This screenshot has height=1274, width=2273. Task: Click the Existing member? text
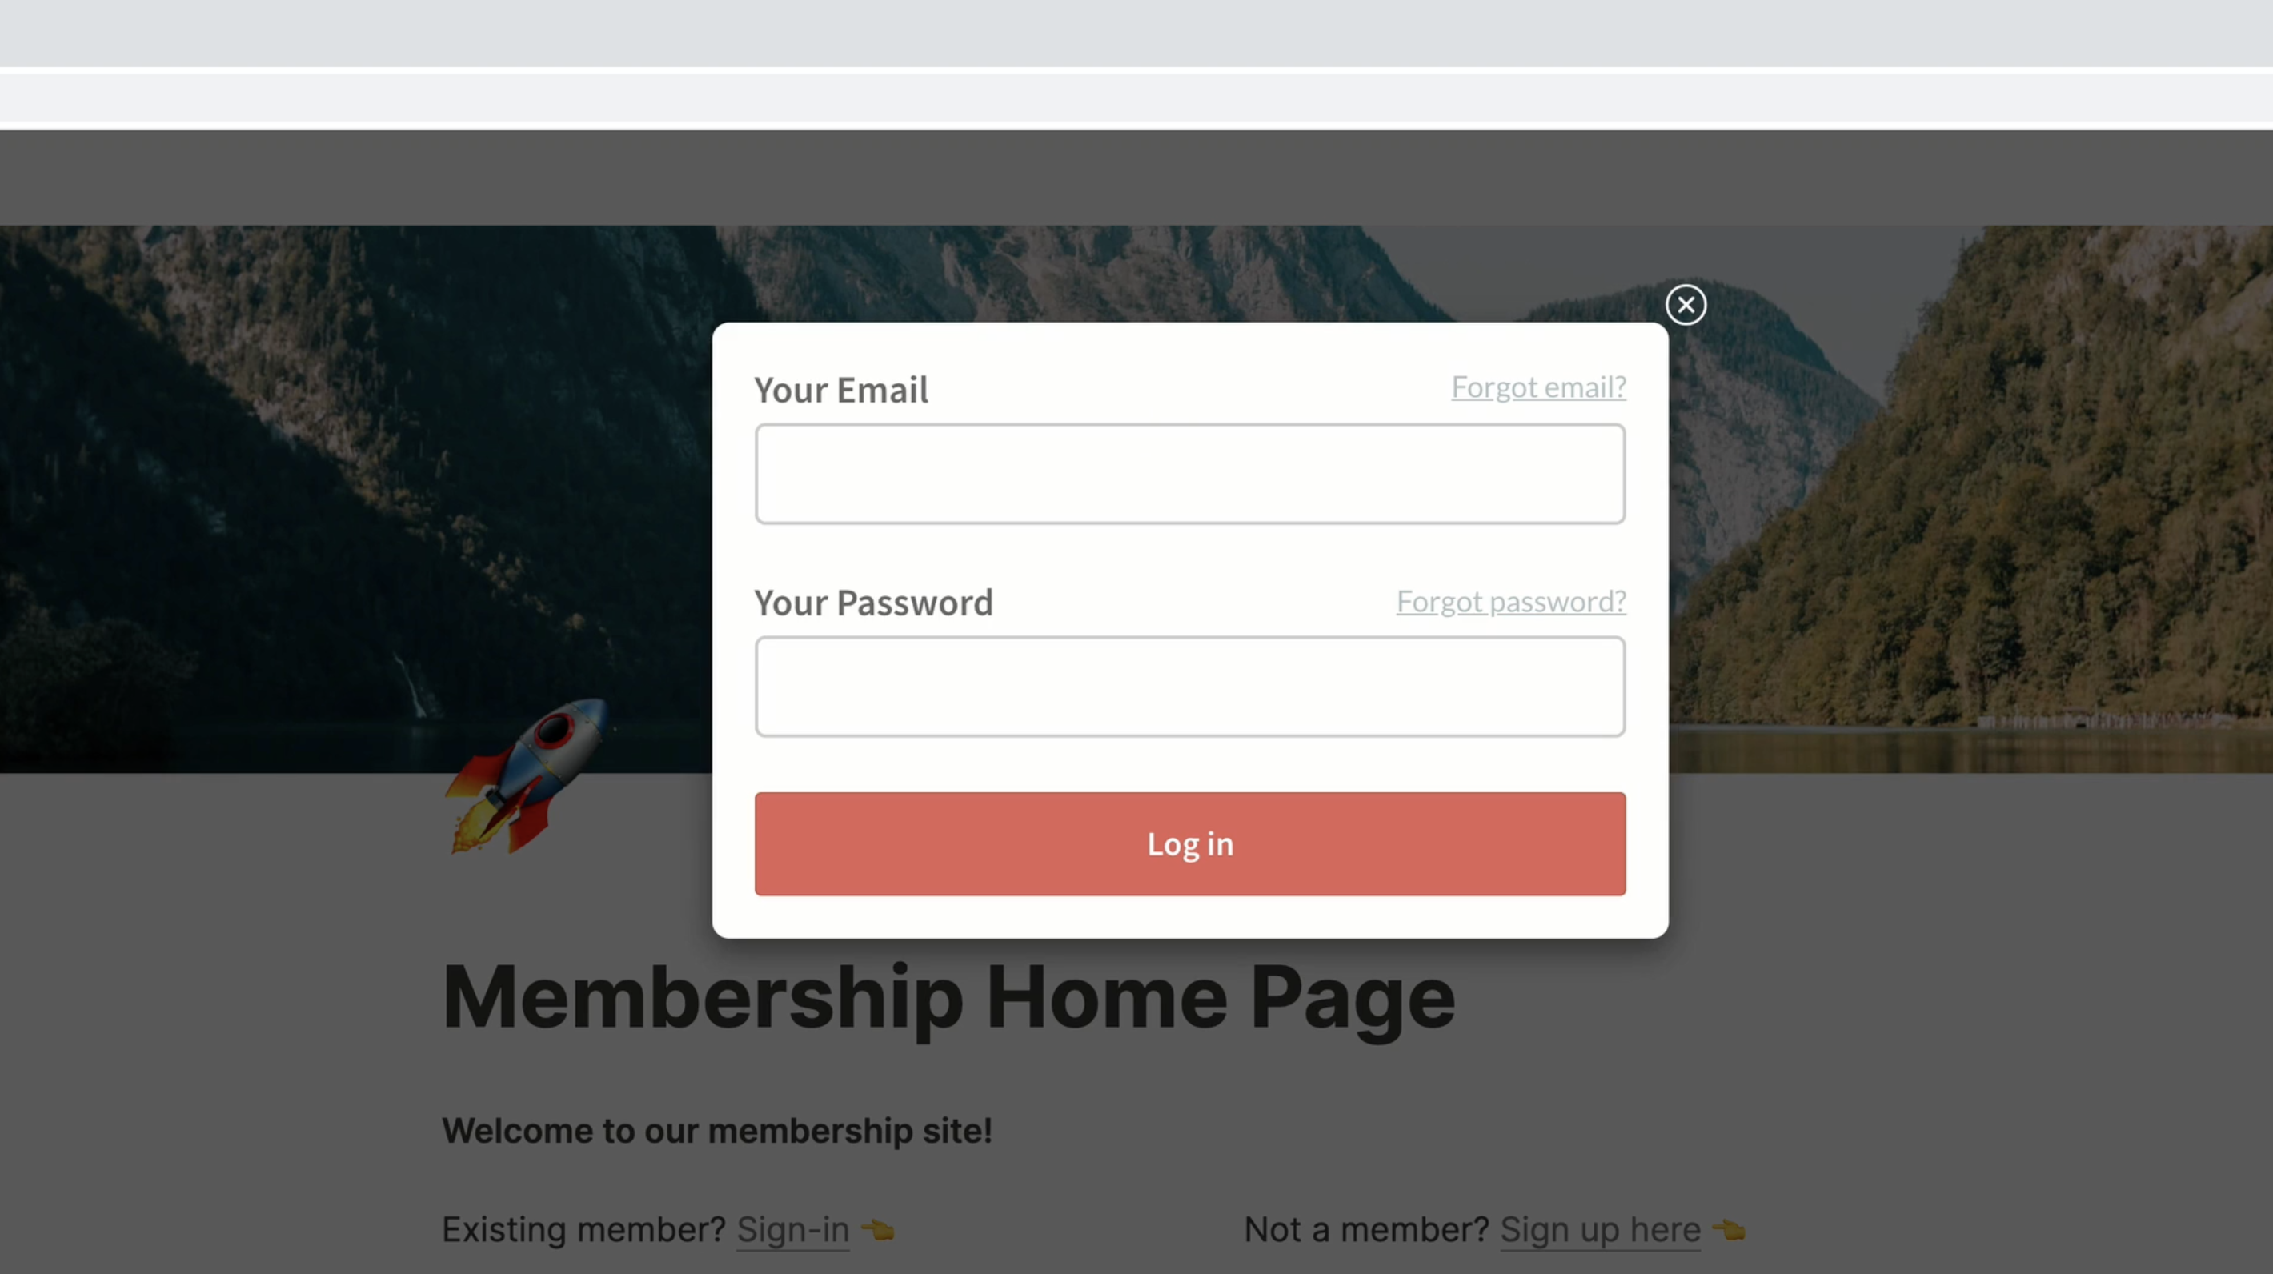[x=582, y=1229]
